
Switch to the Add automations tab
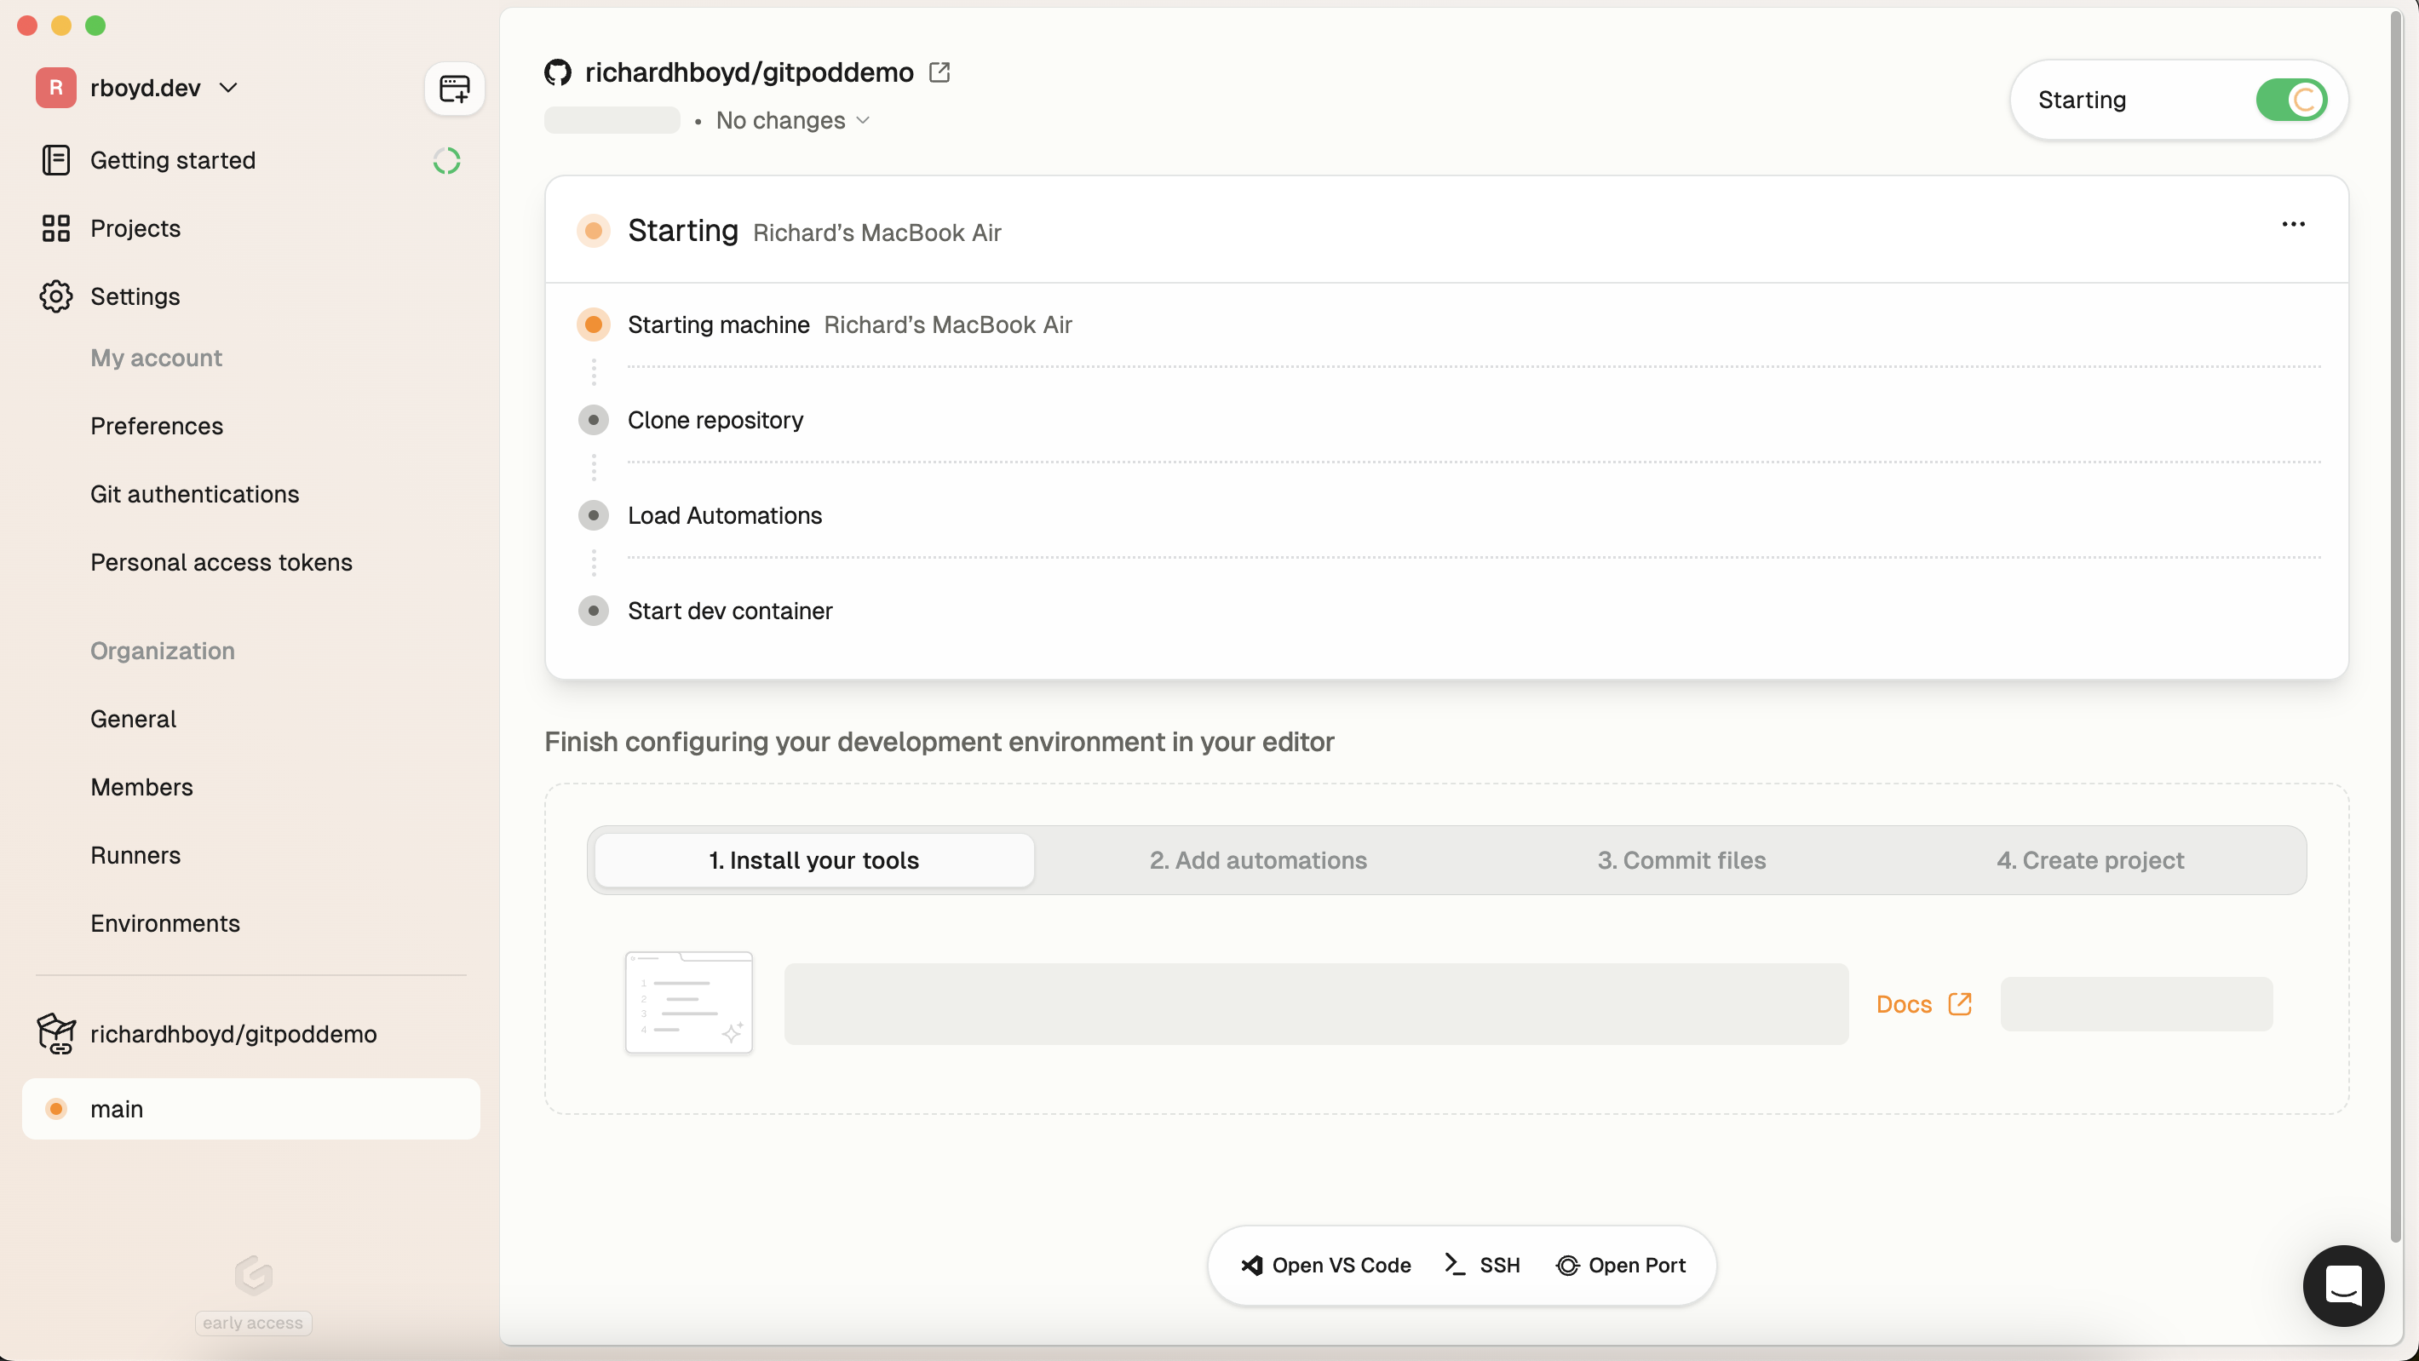point(1257,860)
